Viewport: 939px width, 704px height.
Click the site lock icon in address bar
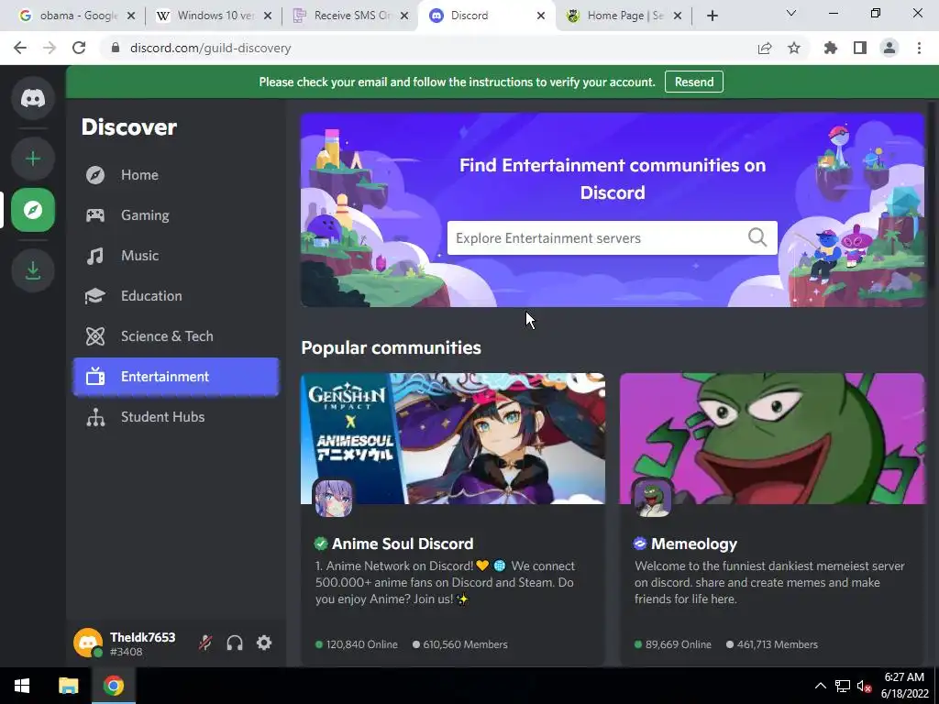click(x=116, y=48)
